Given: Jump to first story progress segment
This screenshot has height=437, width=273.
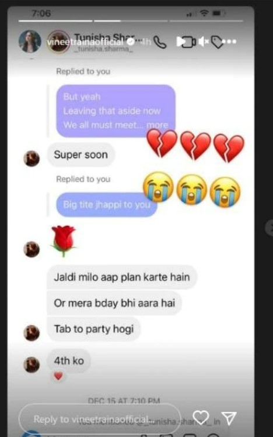Looking at the screenshot, I should click(x=55, y=20).
